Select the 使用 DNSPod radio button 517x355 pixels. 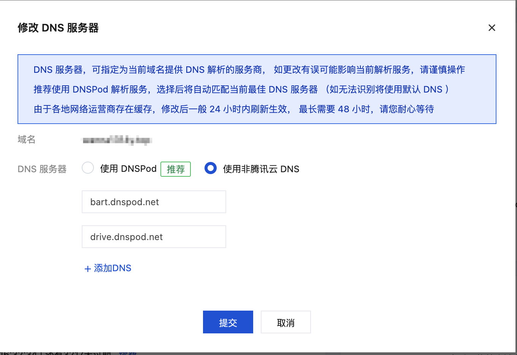pos(88,168)
